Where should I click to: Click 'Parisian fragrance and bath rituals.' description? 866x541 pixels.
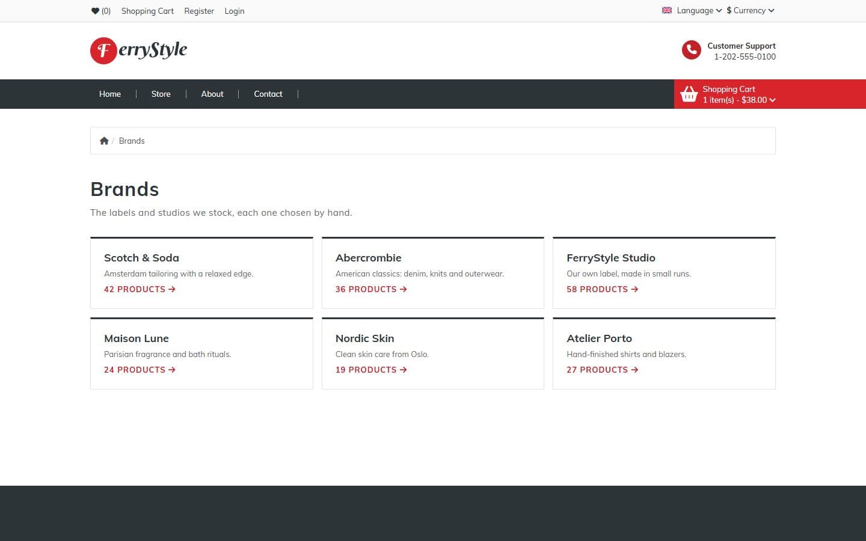(x=168, y=354)
